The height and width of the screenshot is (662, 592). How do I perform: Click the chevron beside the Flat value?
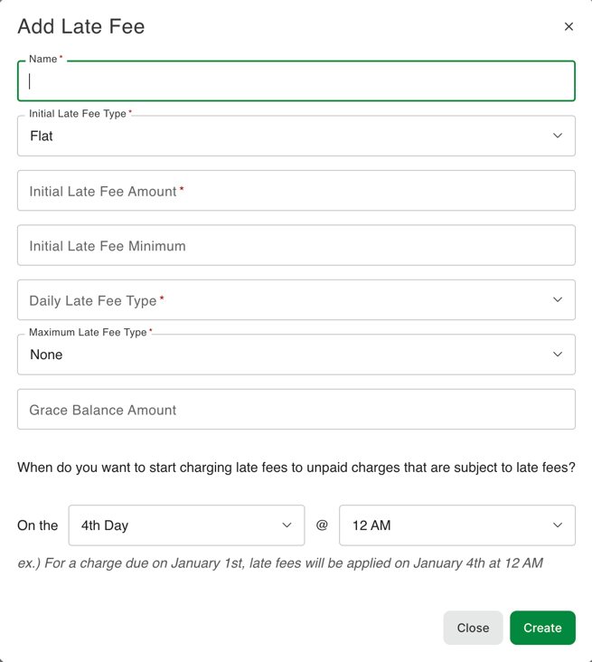coord(558,137)
